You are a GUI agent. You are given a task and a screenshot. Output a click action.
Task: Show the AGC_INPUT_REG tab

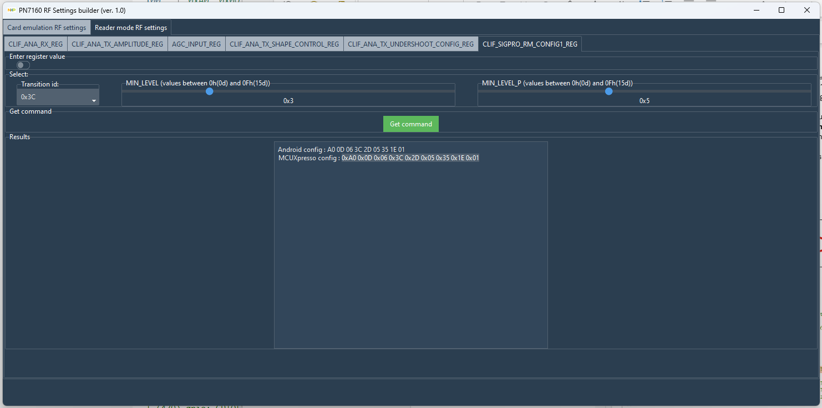196,44
